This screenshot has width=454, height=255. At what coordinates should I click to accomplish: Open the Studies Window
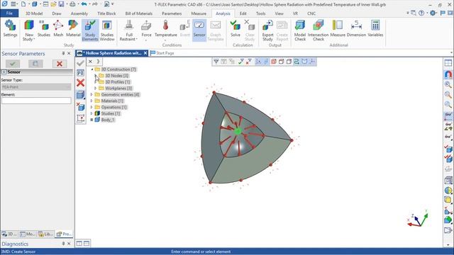(x=107, y=30)
